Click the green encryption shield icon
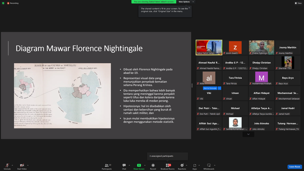This screenshot has width=304, height=171. coord(3,3)
